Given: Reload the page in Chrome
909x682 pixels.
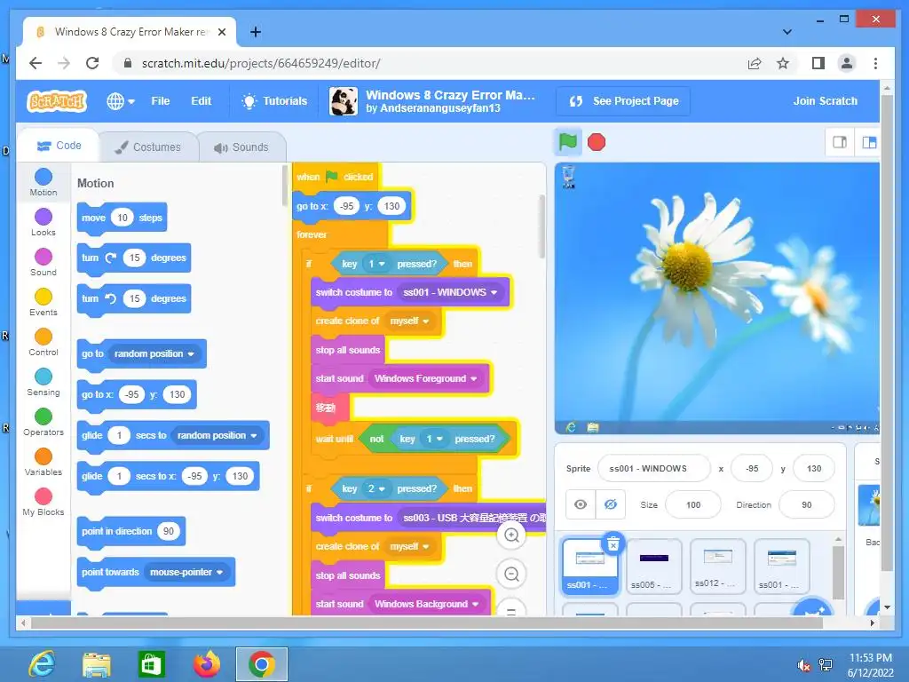Looking at the screenshot, I should point(92,63).
